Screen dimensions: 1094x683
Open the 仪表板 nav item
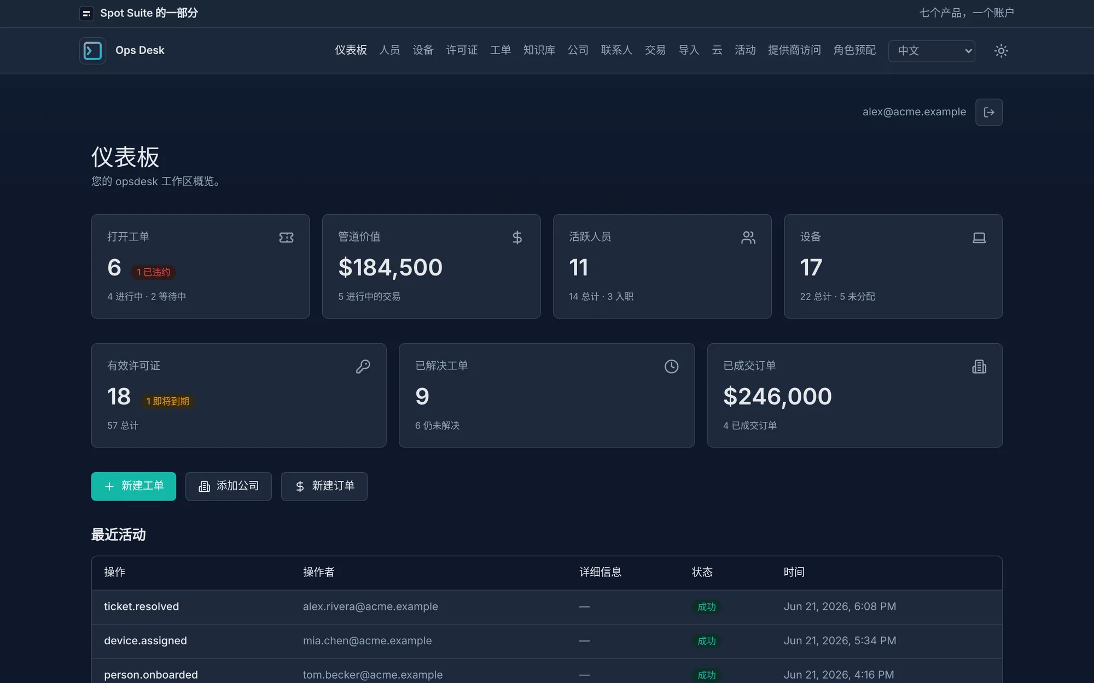(351, 50)
